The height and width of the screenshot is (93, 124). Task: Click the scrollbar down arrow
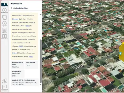coord(41,85)
